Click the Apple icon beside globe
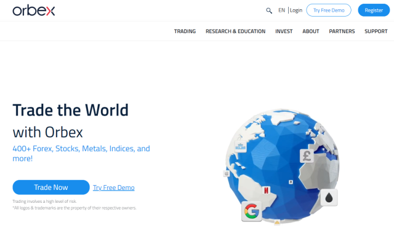This screenshot has width=394, height=252. [227, 173]
